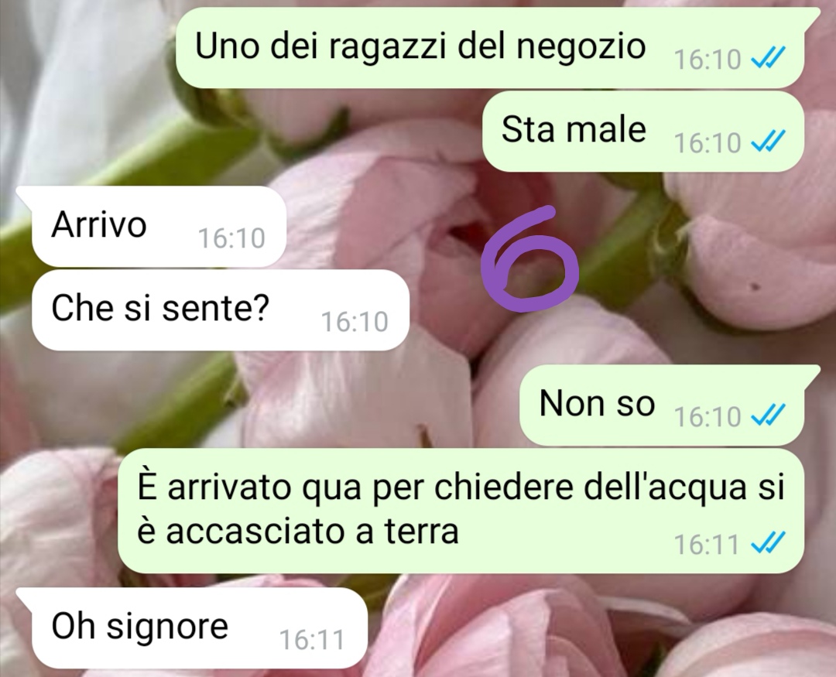Image resolution: width=836 pixels, height=677 pixels.
Task: Tap the double check beside "Uno dei ragazzi del negozio"
Action: coord(768,57)
